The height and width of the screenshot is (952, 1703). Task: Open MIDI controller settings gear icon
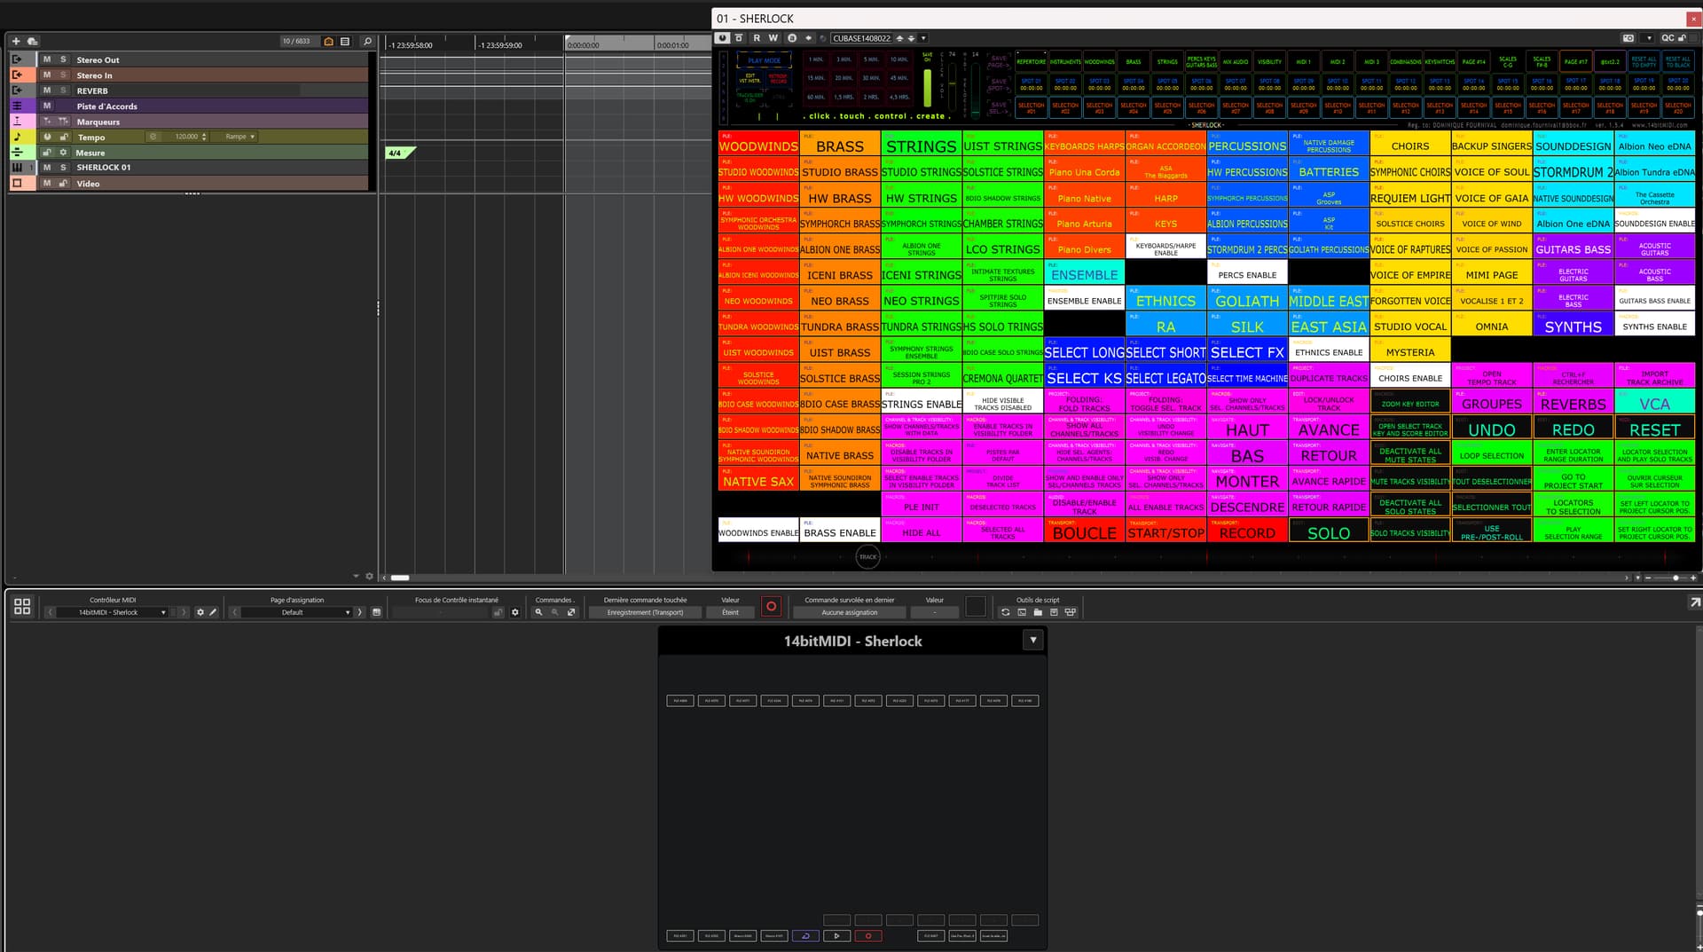(200, 612)
